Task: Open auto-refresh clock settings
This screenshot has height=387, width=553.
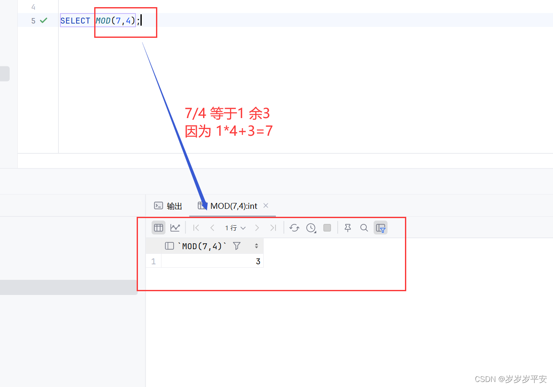Action: coord(311,228)
